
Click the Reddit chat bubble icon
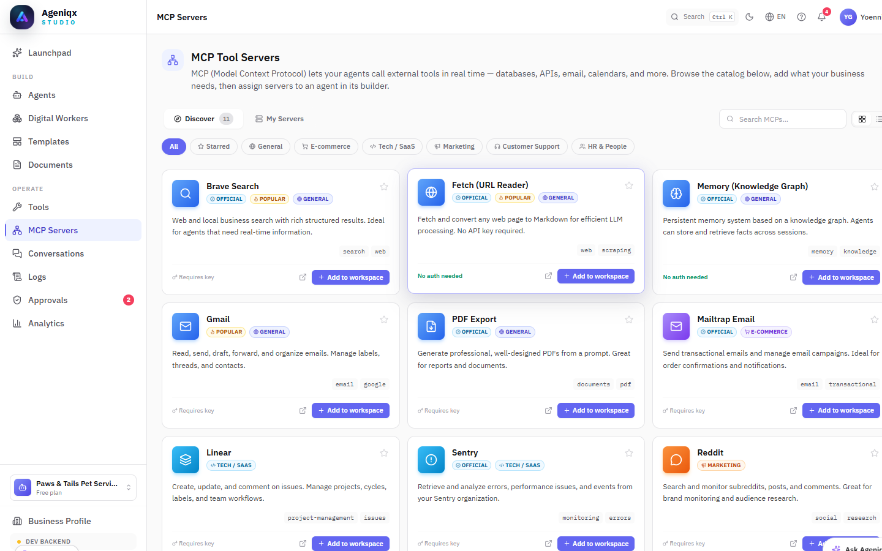(x=676, y=460)
